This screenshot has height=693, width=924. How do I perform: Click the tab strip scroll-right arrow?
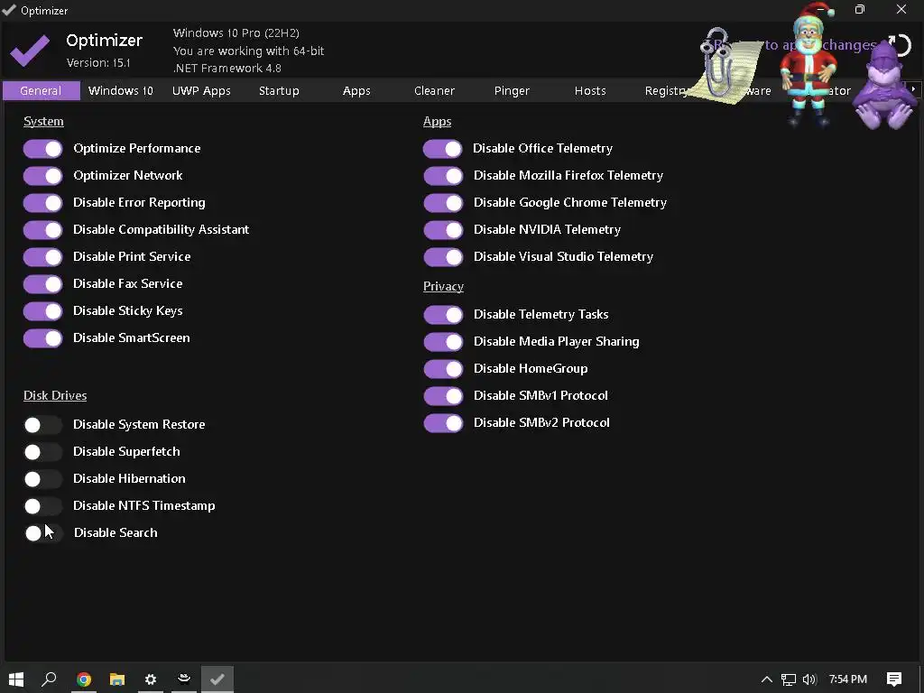(913, 89)
